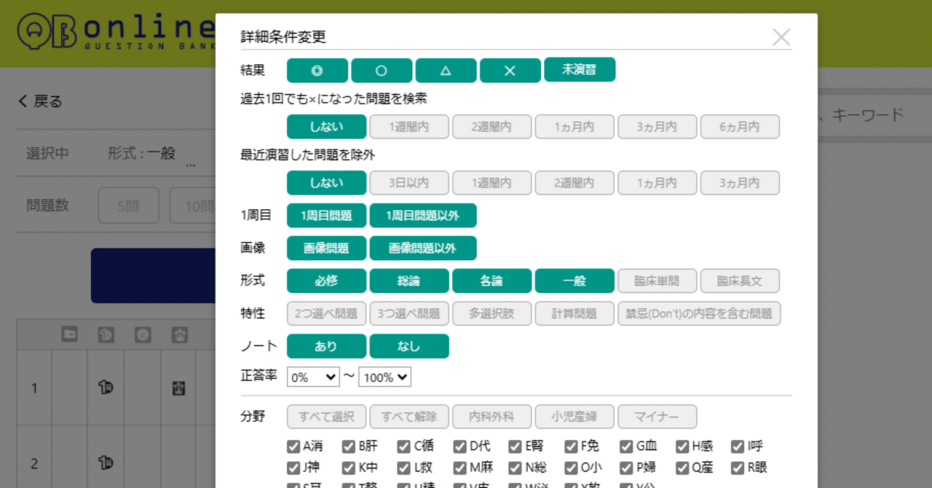The height and width of the screenshot is (488, 932).
Task: Enable the 臨床長文 format filter
Action: click(740, 281)
